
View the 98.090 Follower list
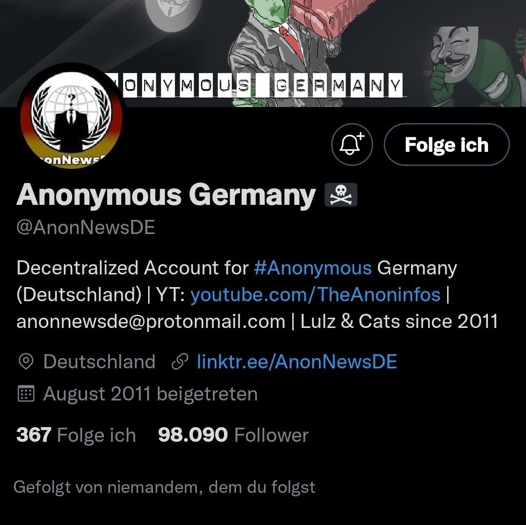233,435
